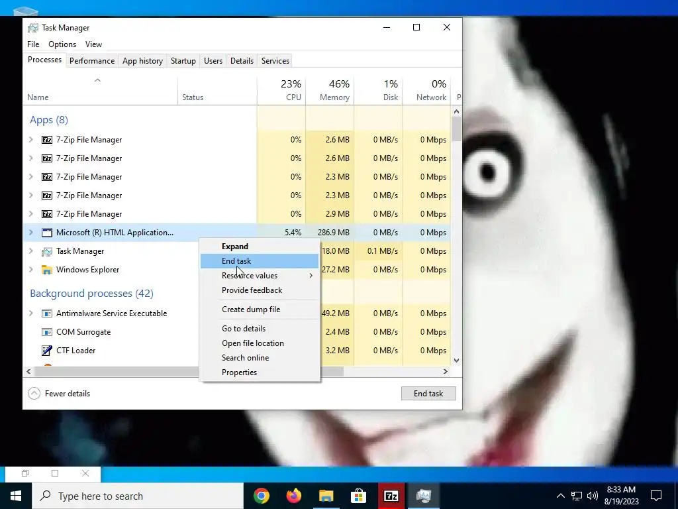Click Microsoft HTML Application process icon

(x=47, y=233)
